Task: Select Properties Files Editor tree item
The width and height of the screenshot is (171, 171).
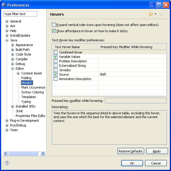Action: (x=30, y=116)
